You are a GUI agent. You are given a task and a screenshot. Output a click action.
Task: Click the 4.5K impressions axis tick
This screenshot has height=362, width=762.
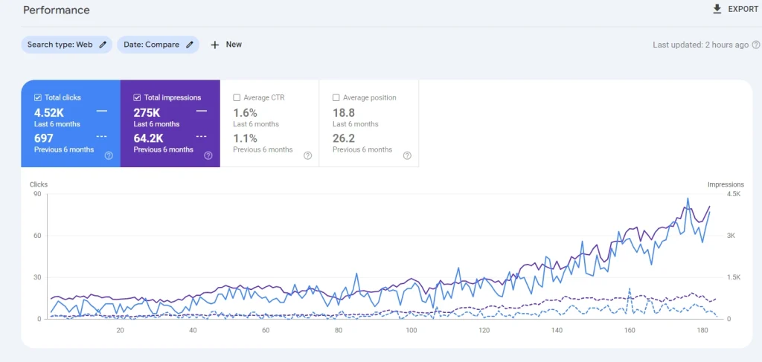733,193
